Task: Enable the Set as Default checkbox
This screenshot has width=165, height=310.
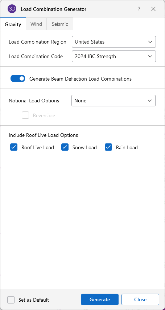Action: point(11,300)
